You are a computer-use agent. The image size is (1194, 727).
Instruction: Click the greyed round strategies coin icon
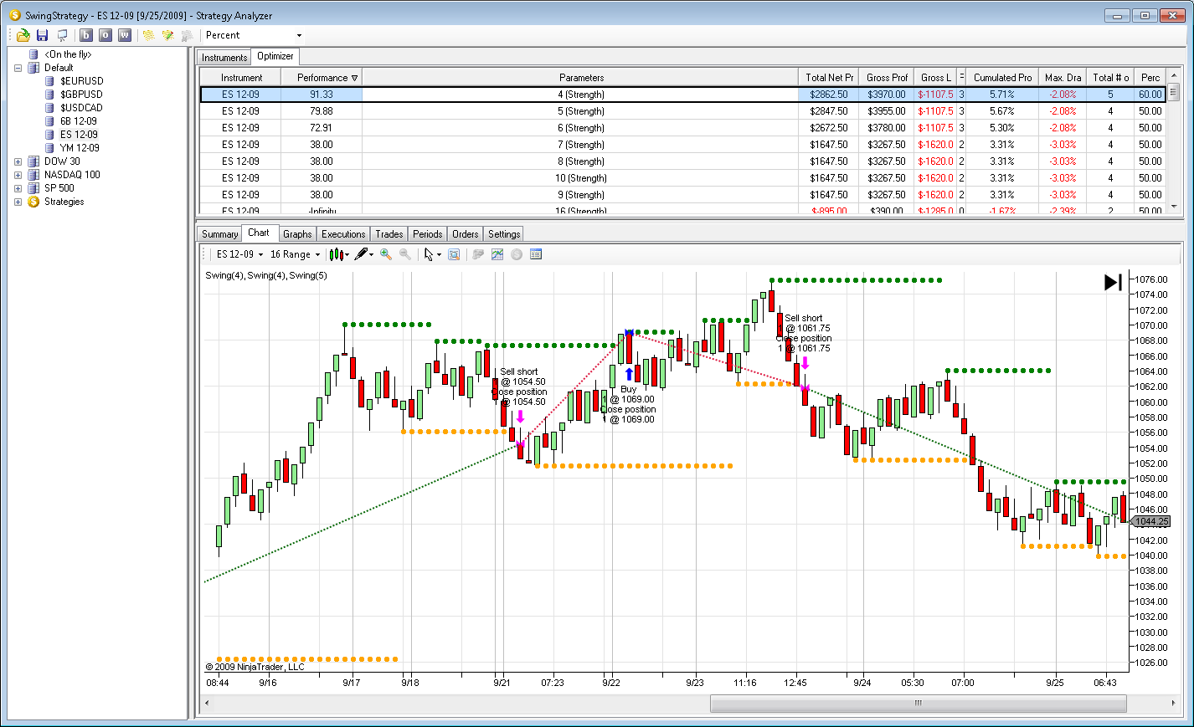[x=517, y=254]
